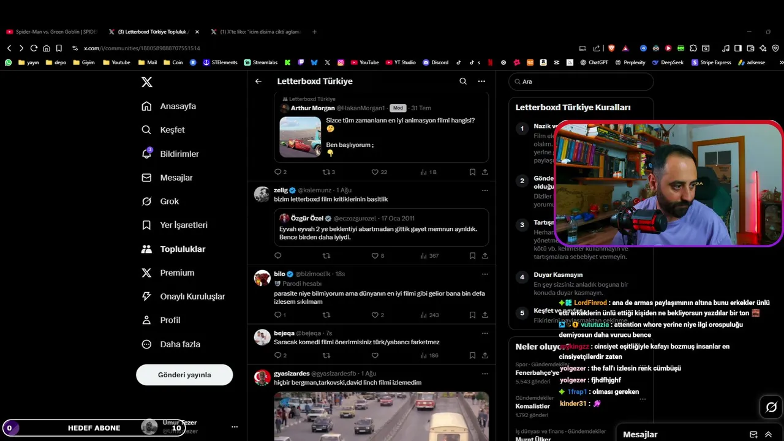Compose new message in Mesajlar drawer
Screen dimensions: 784x441
753,434
